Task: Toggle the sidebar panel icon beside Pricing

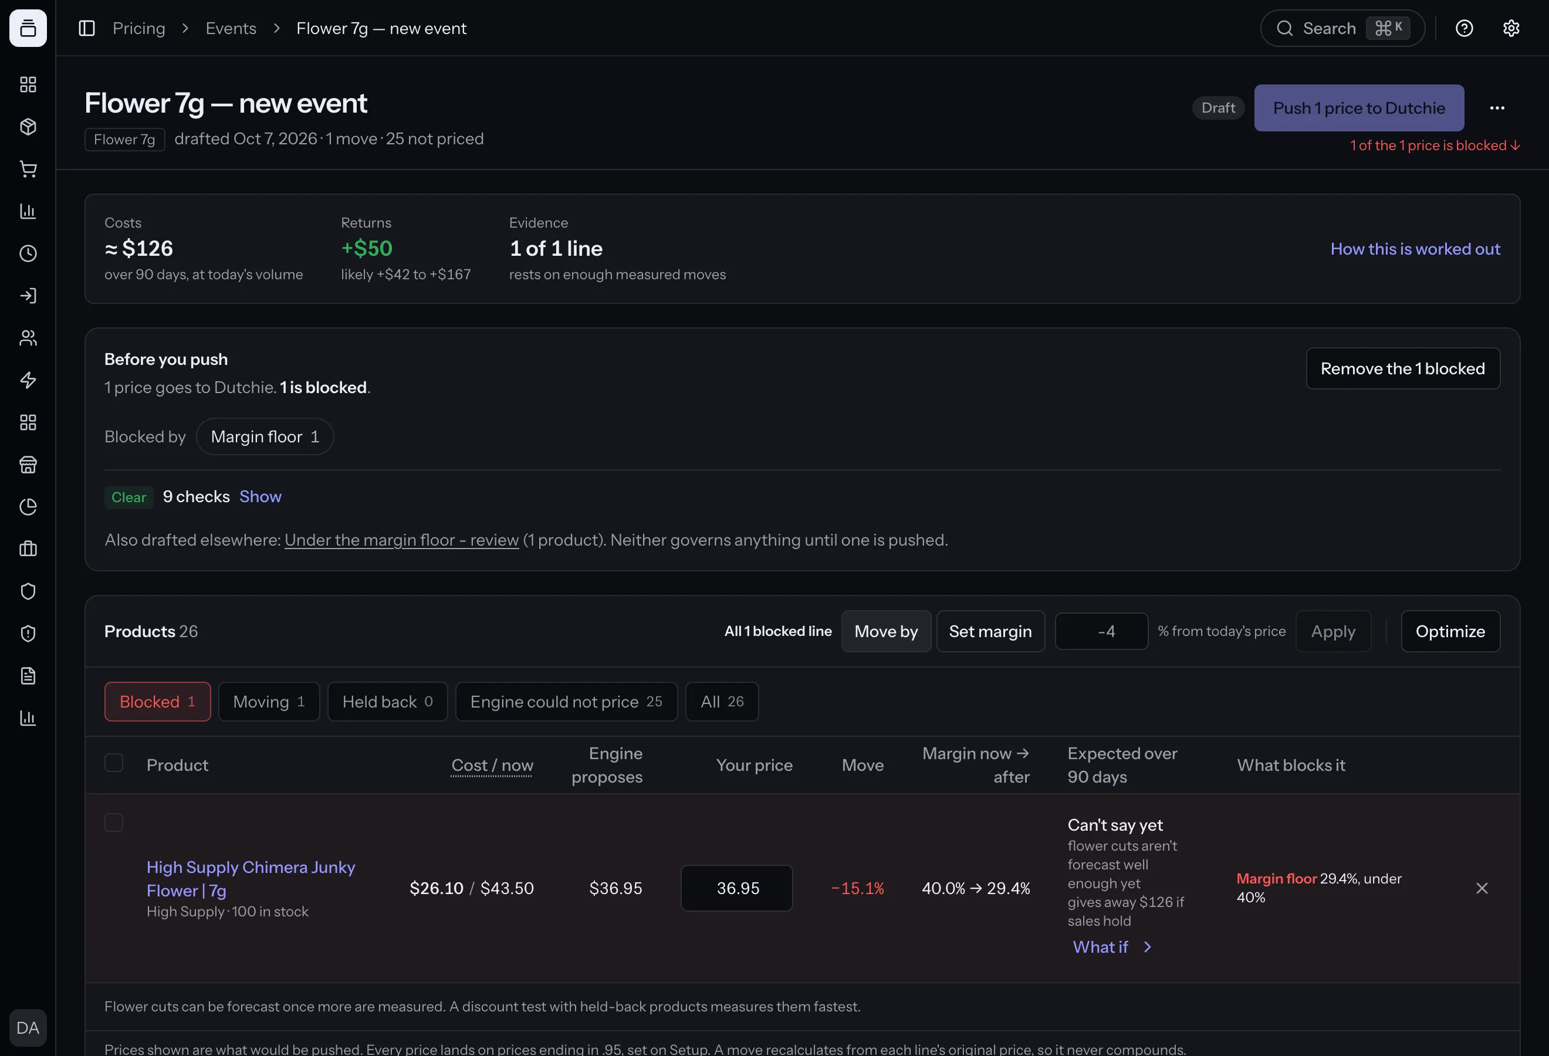Action: click(87, 28)
